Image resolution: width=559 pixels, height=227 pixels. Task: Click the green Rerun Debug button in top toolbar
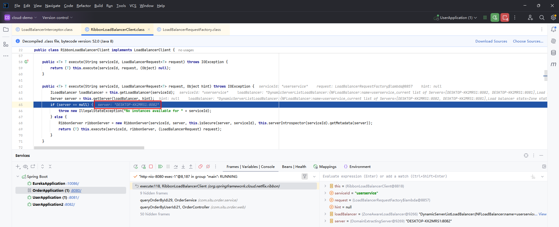pos(495,17)
